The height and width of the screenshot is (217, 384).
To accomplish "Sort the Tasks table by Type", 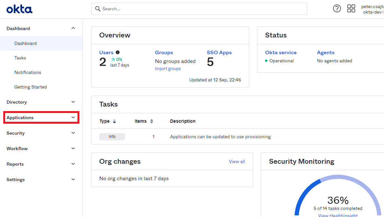I will pos(107,121).
